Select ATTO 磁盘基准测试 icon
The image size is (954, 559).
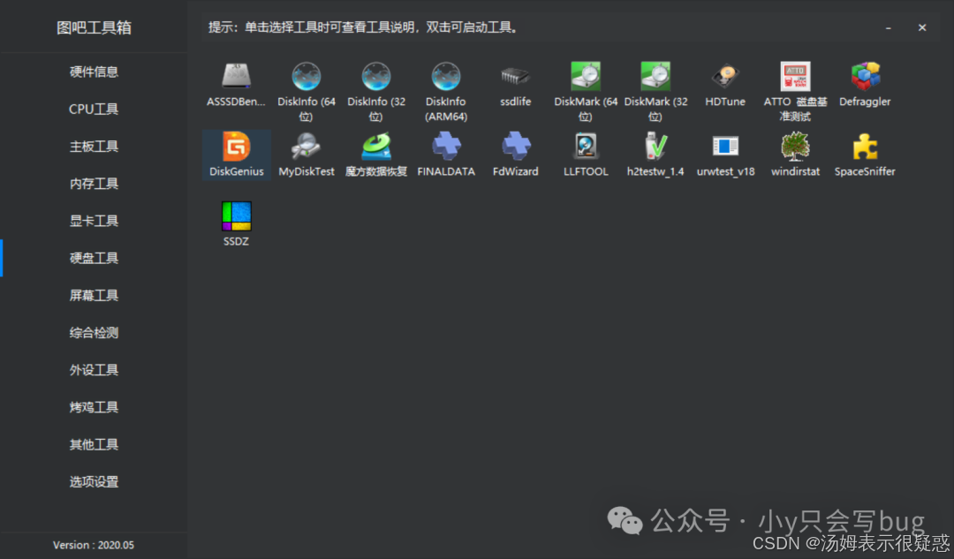tap(795, 77)
